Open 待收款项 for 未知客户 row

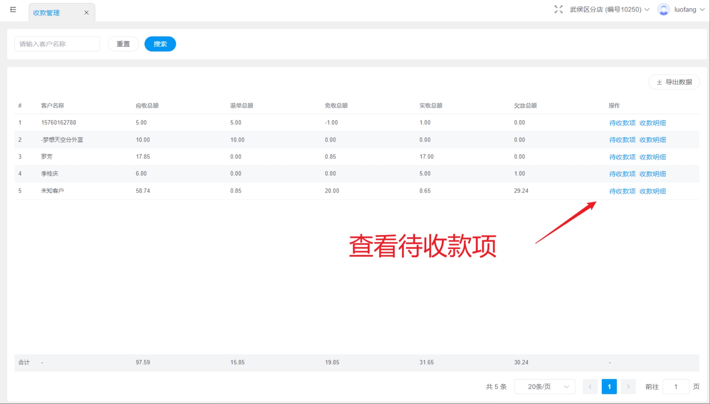coord(622,191)
